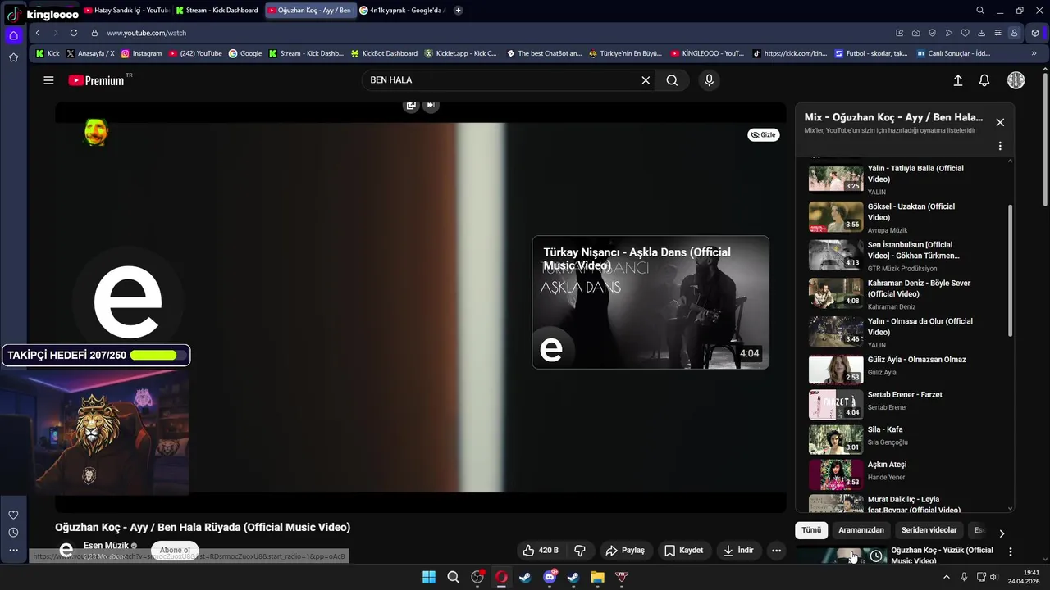Open YouTube notifications bell
Screen dimensions: 1050x590
pos(984,80)
